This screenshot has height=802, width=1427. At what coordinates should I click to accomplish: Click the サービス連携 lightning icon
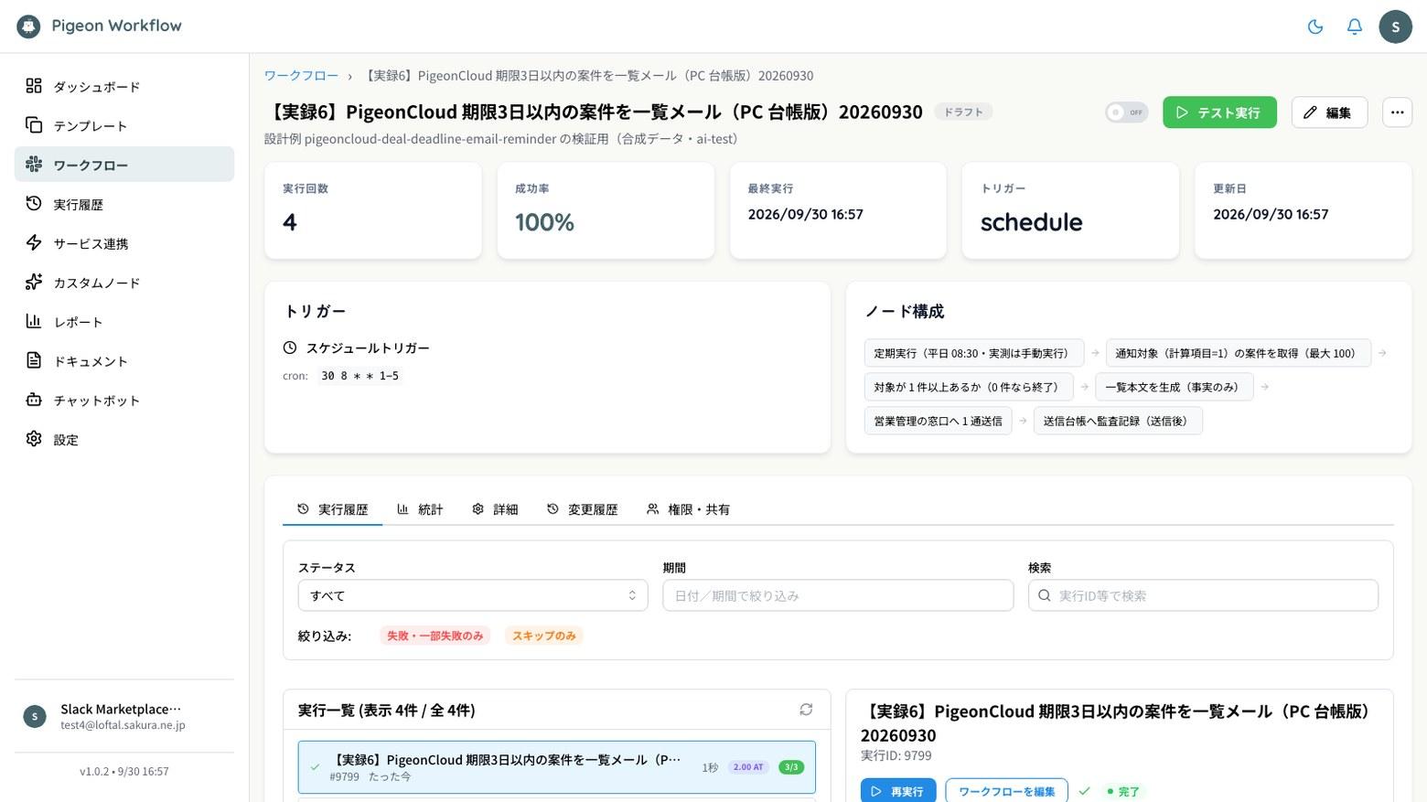pyautogui.click(x=34, y=243)
